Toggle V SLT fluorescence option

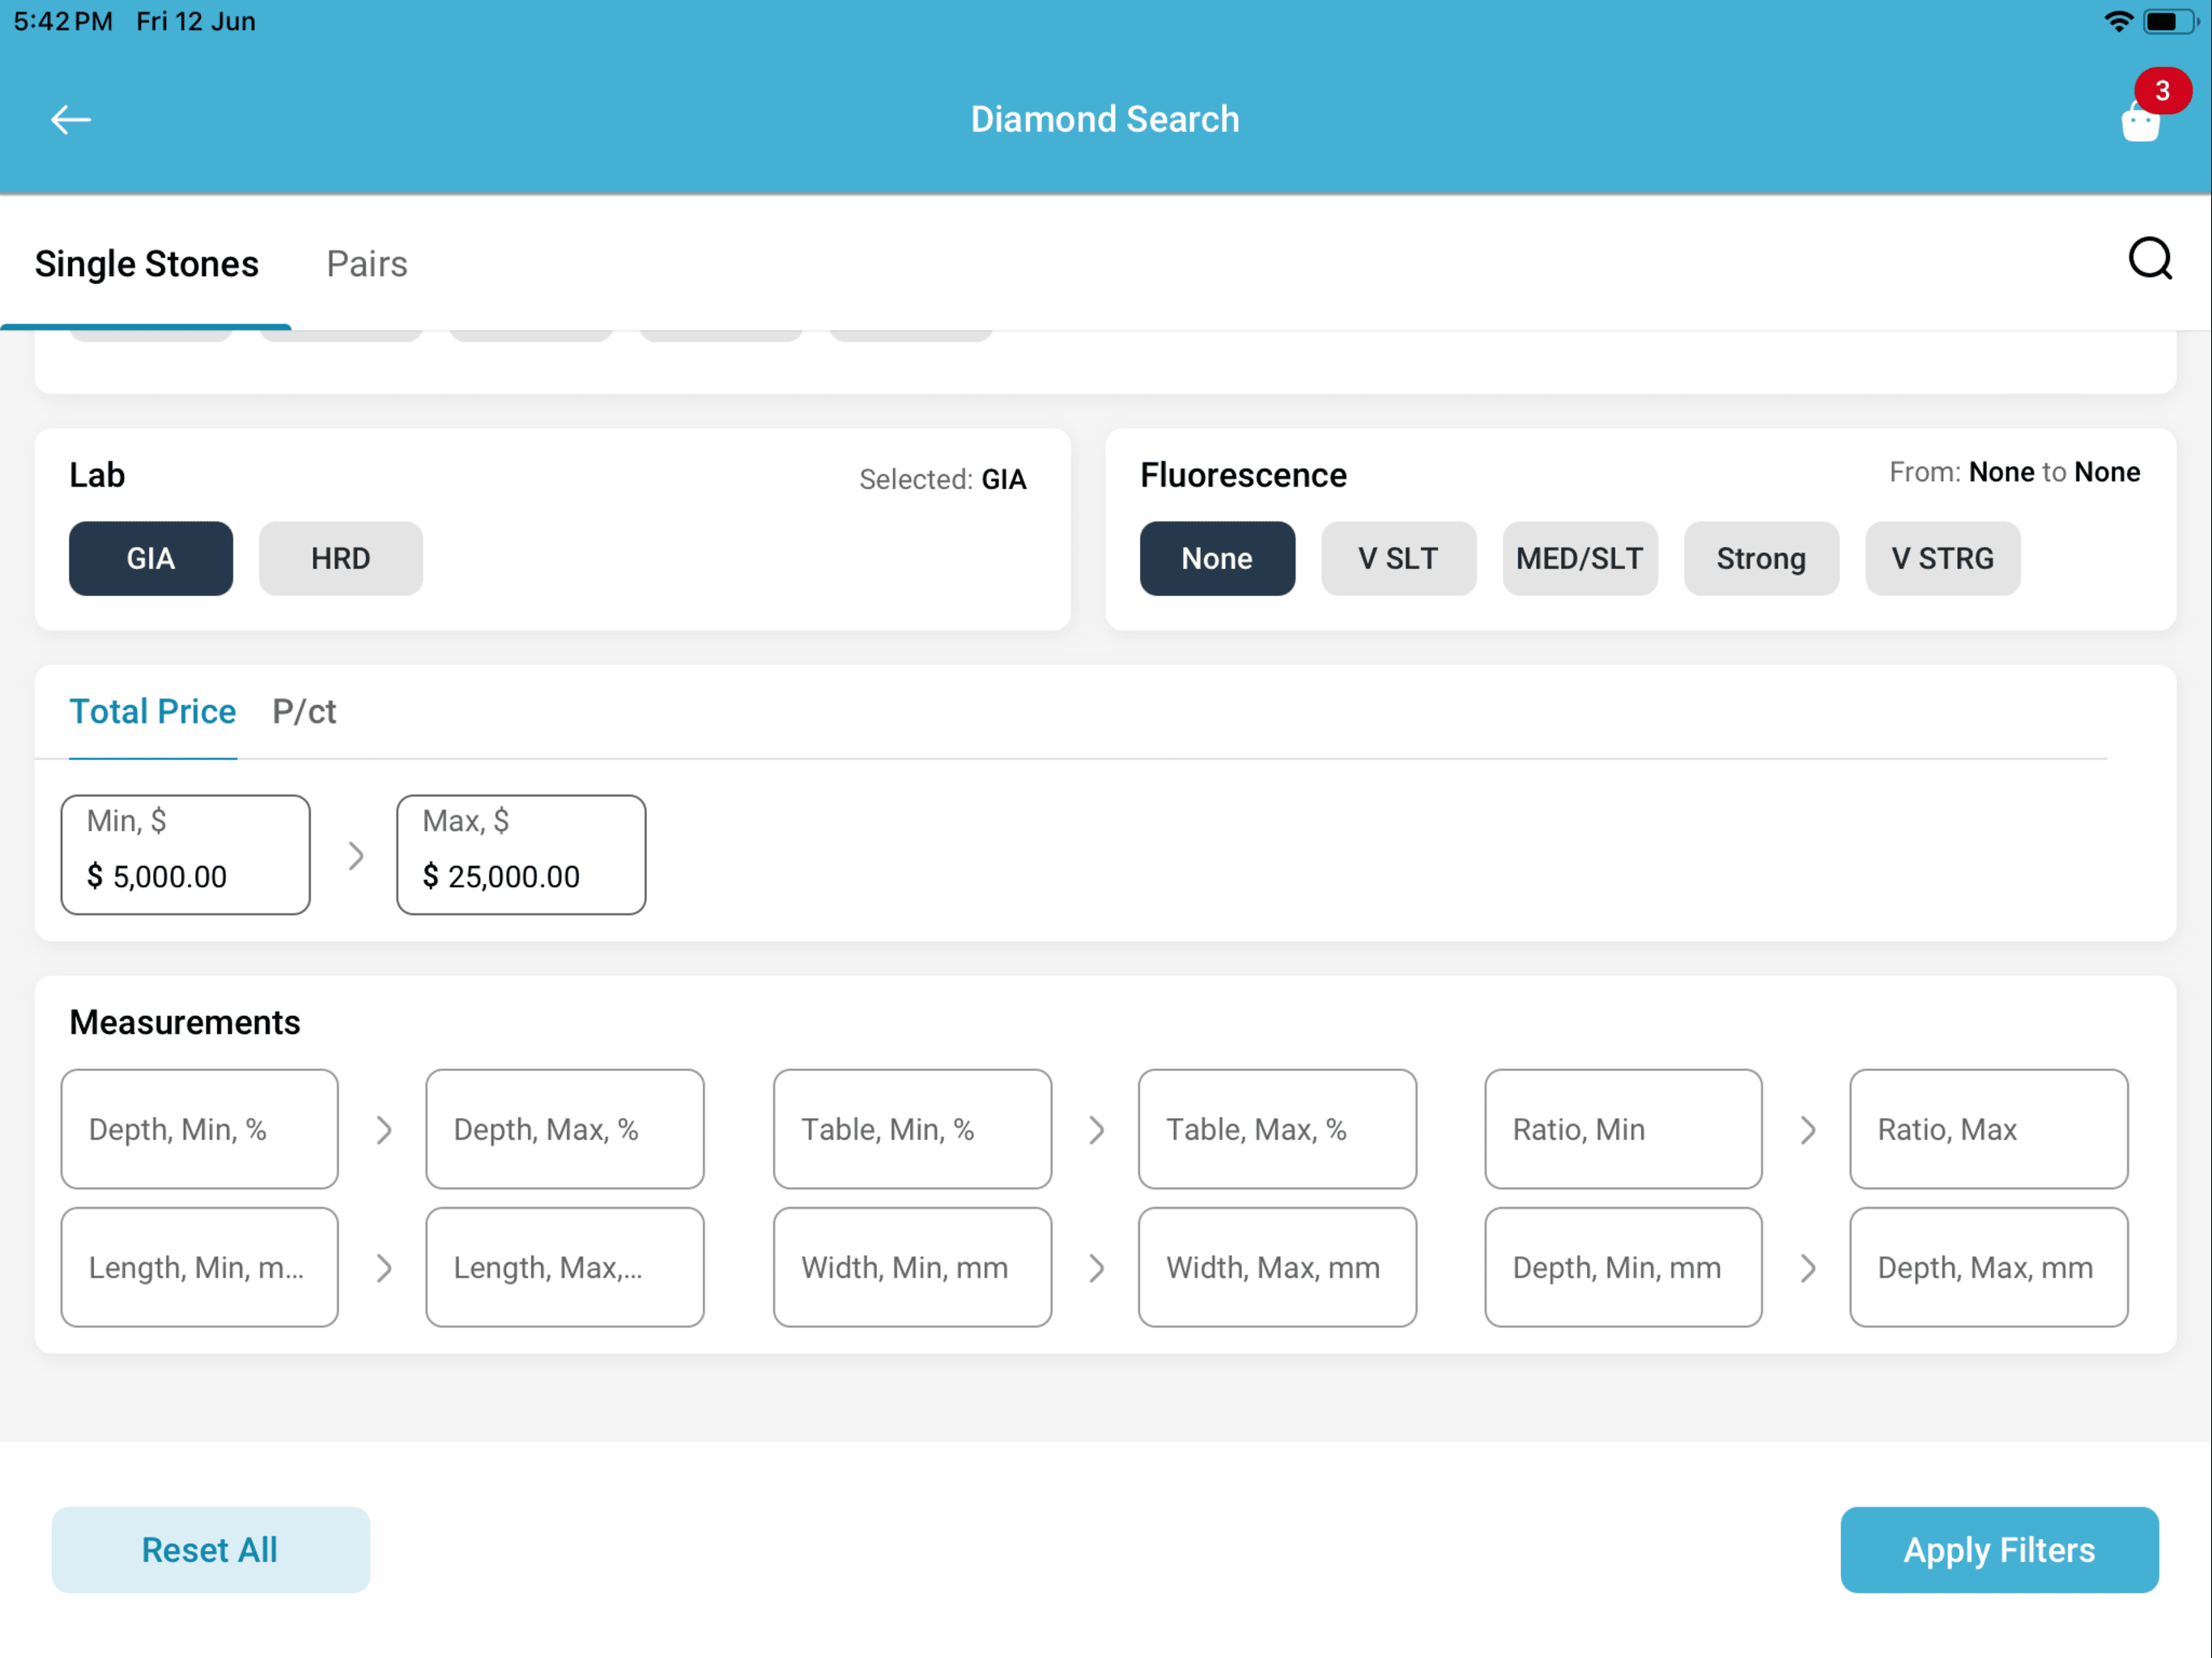tap(1398, 558)
